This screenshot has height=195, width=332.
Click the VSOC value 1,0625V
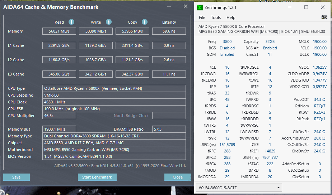pos(320,67)
